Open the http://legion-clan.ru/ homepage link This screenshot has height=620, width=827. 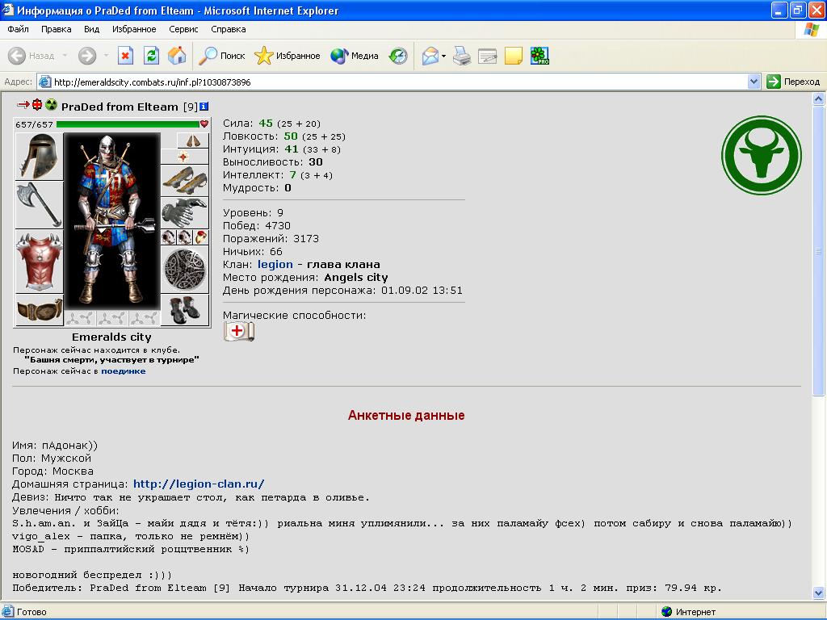(x=199, y=484)
